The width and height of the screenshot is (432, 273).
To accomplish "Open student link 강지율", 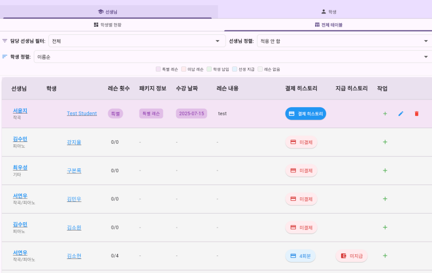I will pos(74,142).
